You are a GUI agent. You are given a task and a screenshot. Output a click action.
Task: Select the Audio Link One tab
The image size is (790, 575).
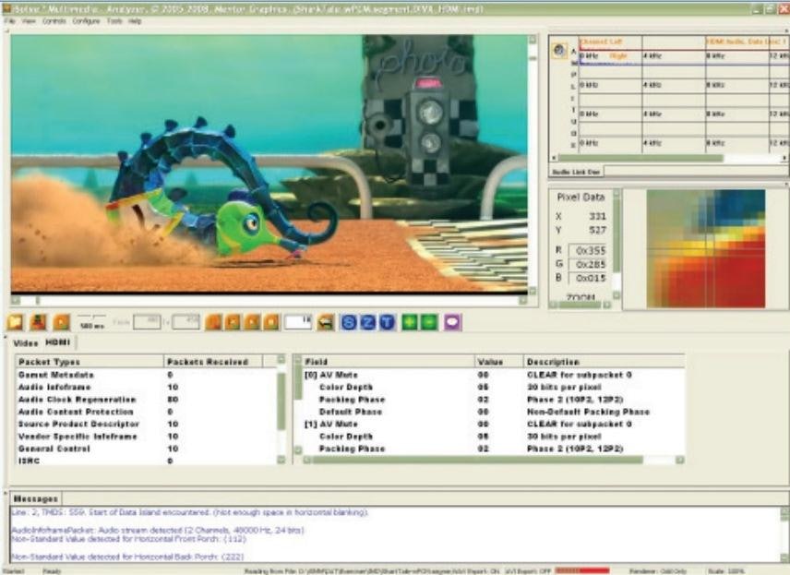tap(577, 172)
